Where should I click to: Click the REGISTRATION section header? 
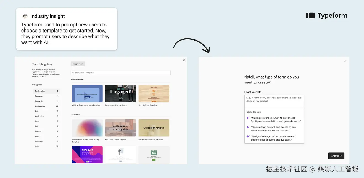[77, 80]
